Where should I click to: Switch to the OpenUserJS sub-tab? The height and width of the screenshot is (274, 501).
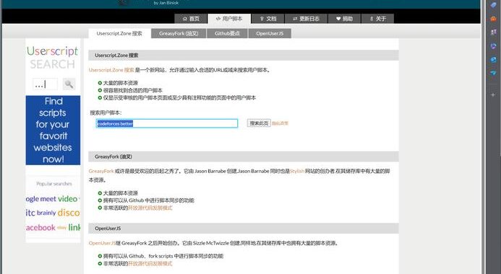coord(270,33)
